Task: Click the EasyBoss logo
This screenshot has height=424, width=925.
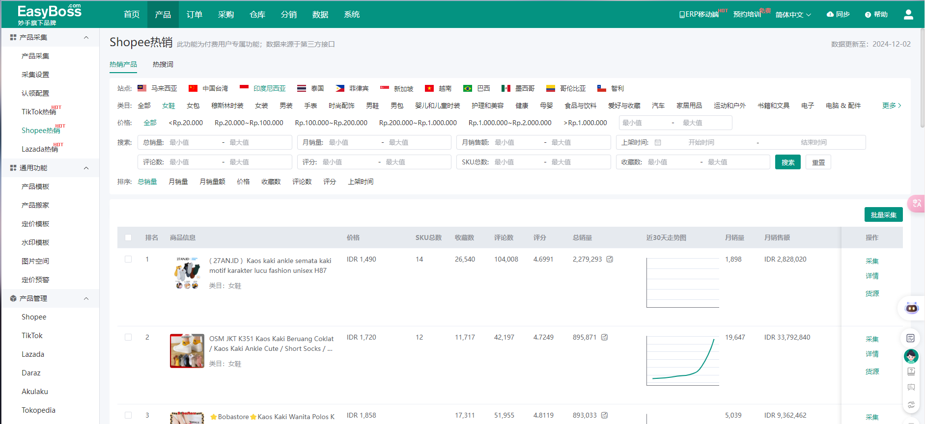Action: pyautogui.click(x=49, y=15)
